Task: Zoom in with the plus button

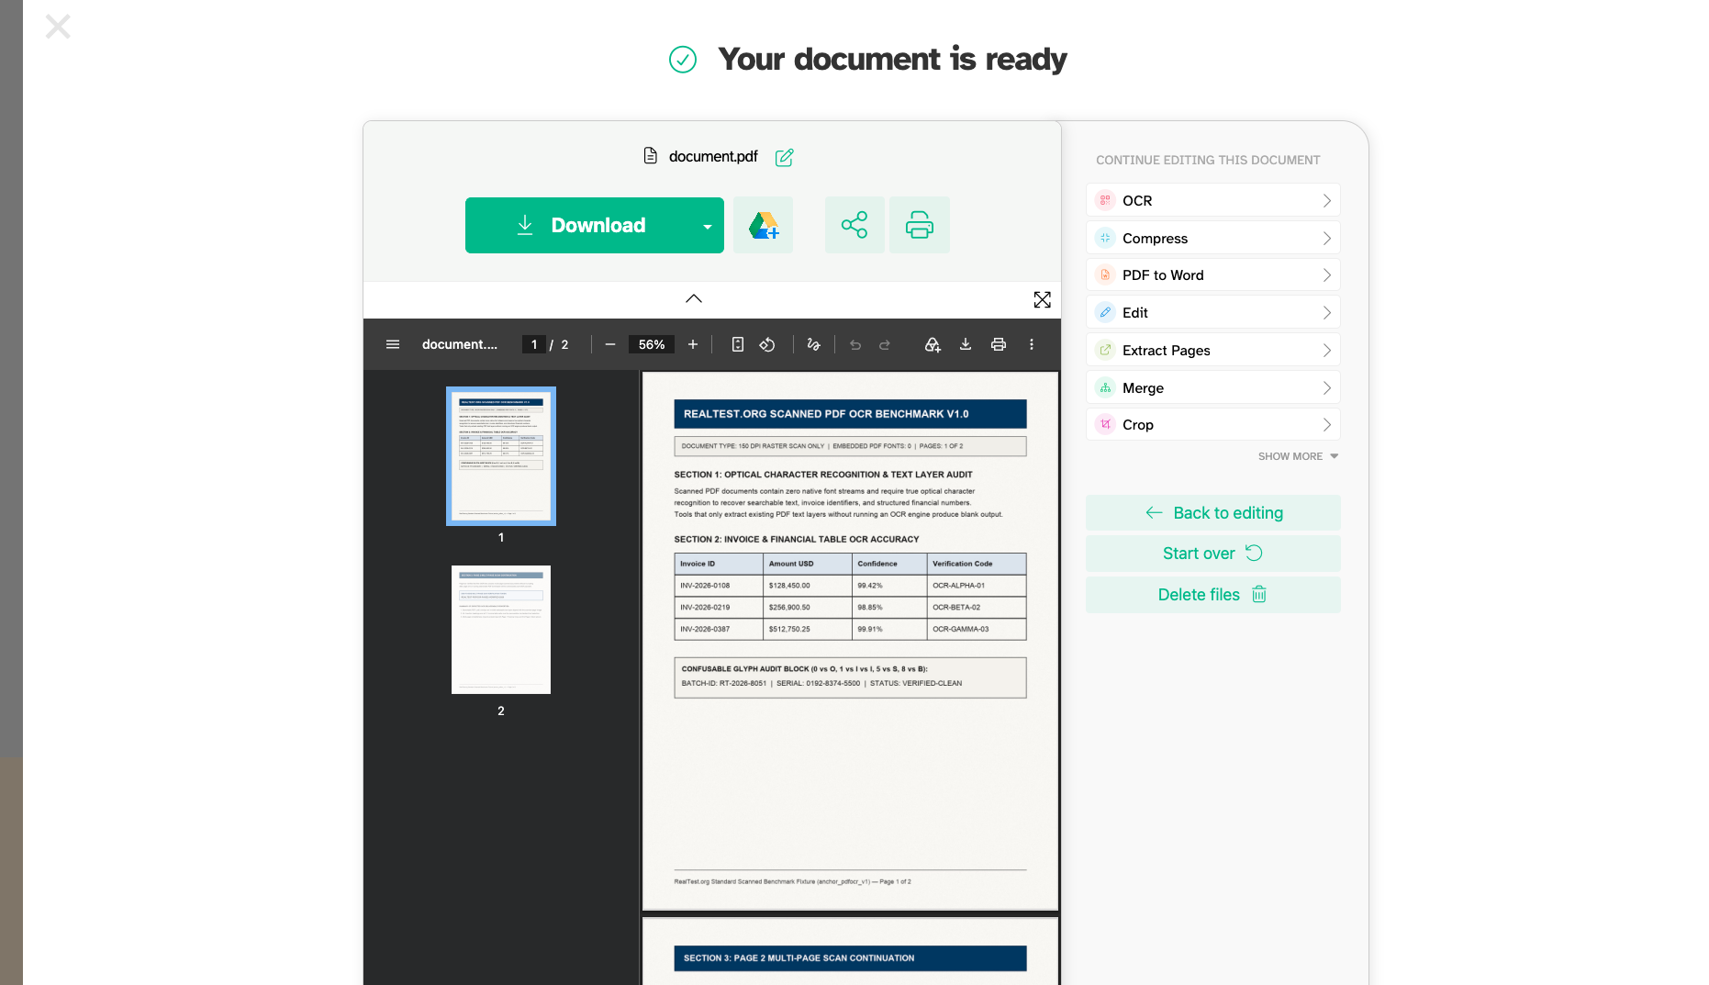Action: 693,344
